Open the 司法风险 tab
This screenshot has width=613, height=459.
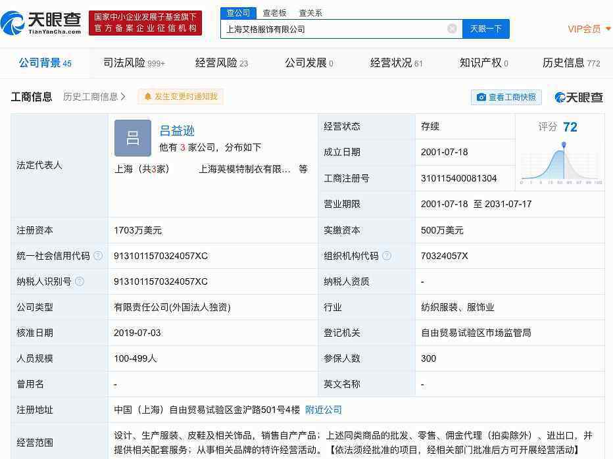pos(134,63)
